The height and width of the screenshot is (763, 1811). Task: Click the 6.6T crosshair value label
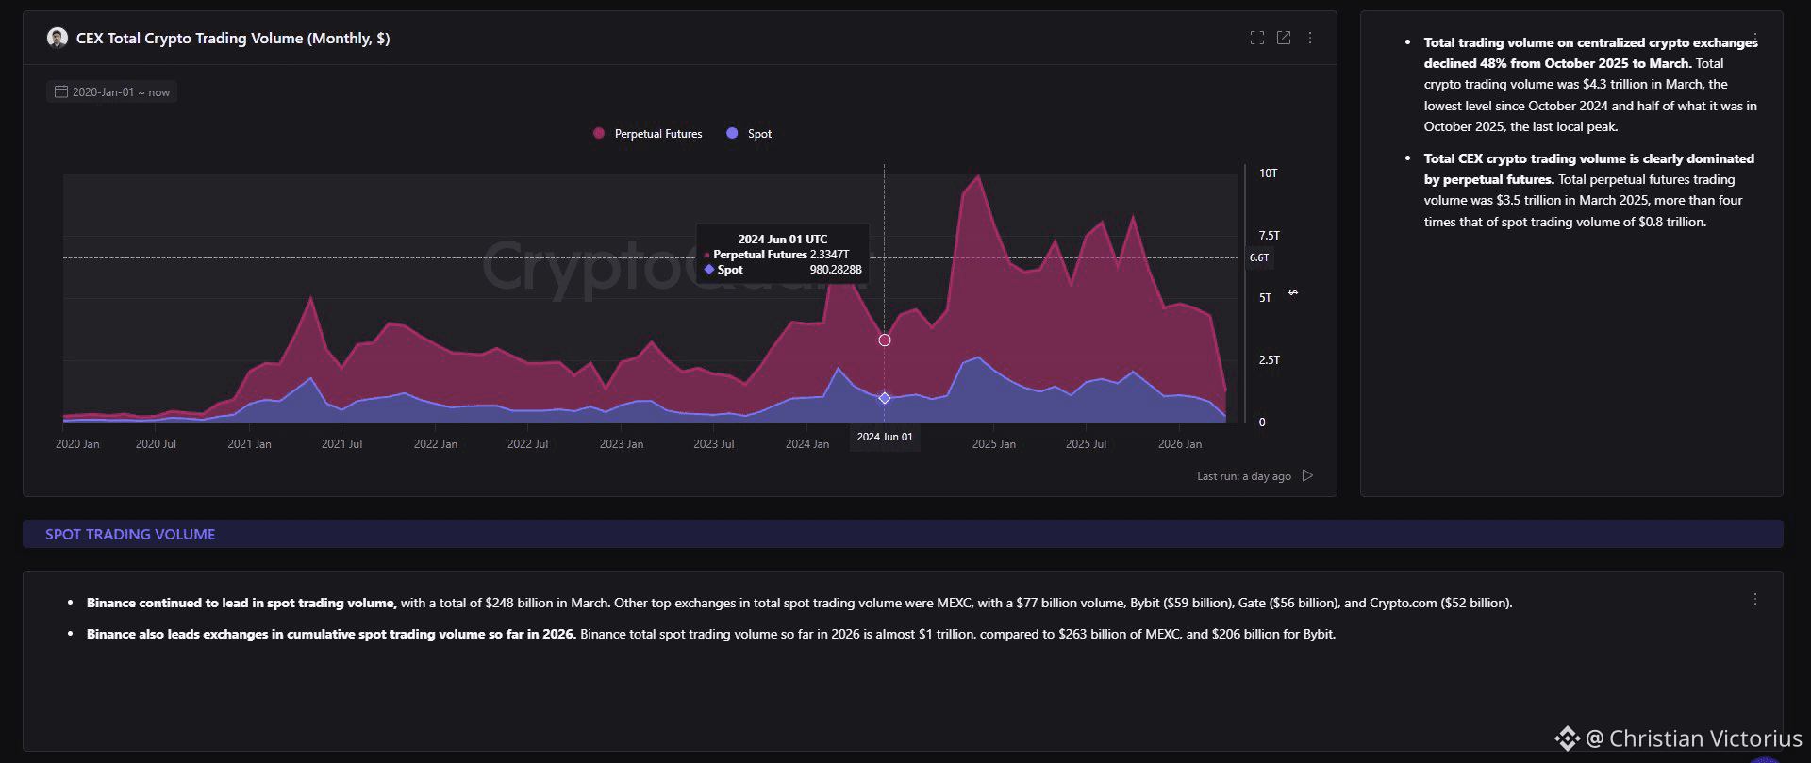[x=1259, y=257]
